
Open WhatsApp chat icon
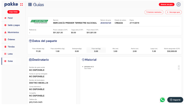click(x=162, y=100)
